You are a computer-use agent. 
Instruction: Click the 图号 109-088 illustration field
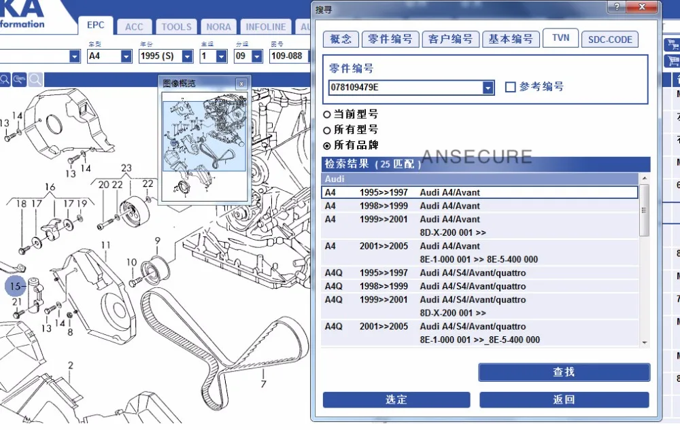point(289,56)
